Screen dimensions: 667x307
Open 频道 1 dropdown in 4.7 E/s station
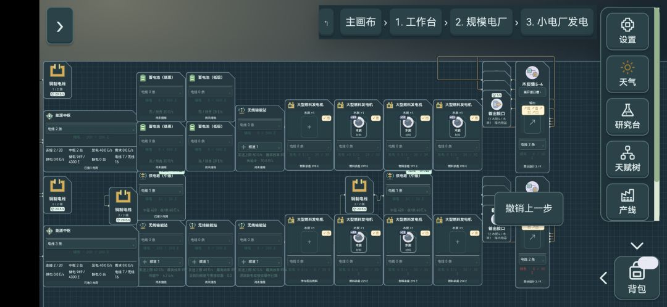pos(161,261)
